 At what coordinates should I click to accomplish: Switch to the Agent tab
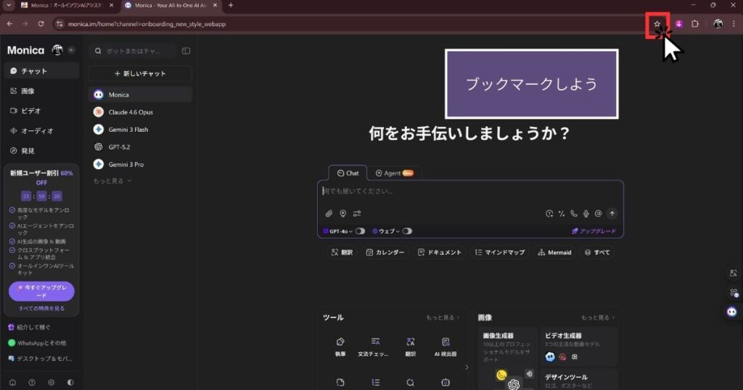(395, 173)
